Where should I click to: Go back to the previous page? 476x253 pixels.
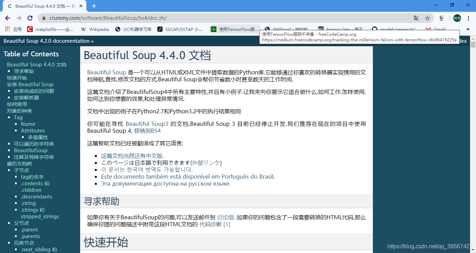(x=8, y=18)
